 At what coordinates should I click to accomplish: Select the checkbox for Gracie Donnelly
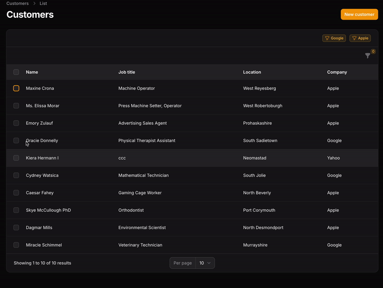(16, 141)
